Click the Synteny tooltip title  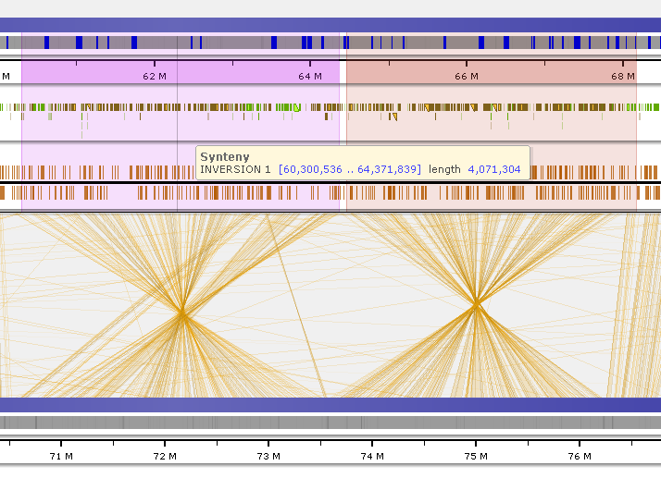pos(225,156)
